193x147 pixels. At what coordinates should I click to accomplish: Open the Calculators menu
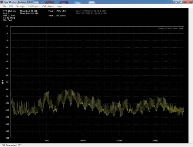(48, 6)
